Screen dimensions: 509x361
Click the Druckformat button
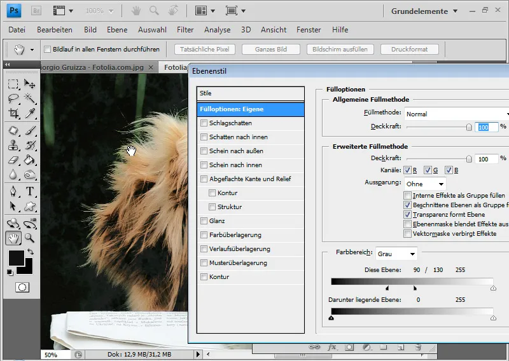click(409, 50)
